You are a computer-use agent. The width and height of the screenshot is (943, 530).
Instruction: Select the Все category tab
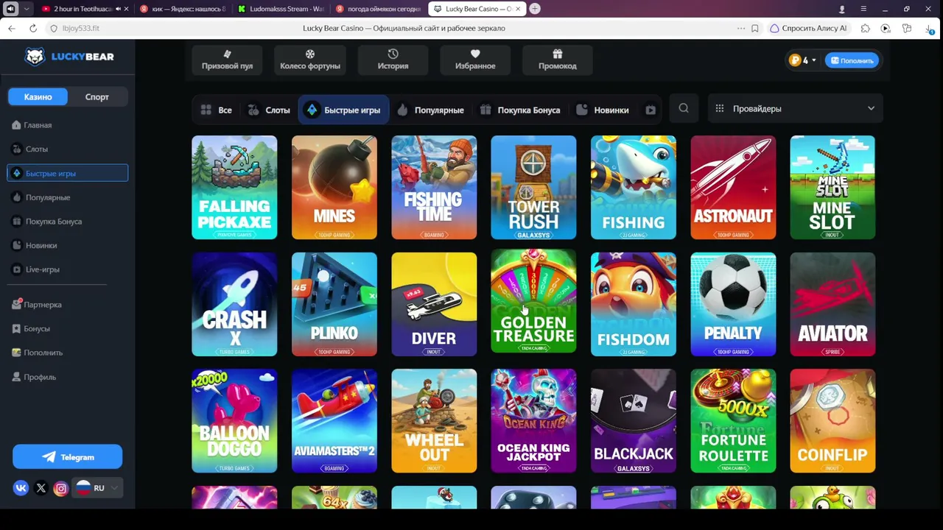216,110
